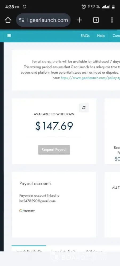Tap the gearlaunch.com address bar
The width and height of the screenshot is (120, 266).
[x=43, y=20]
